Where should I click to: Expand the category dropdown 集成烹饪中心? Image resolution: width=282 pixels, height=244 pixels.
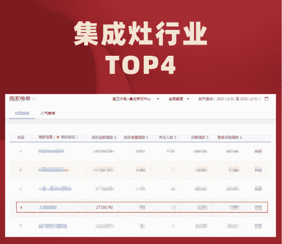(x=136, y=99)
